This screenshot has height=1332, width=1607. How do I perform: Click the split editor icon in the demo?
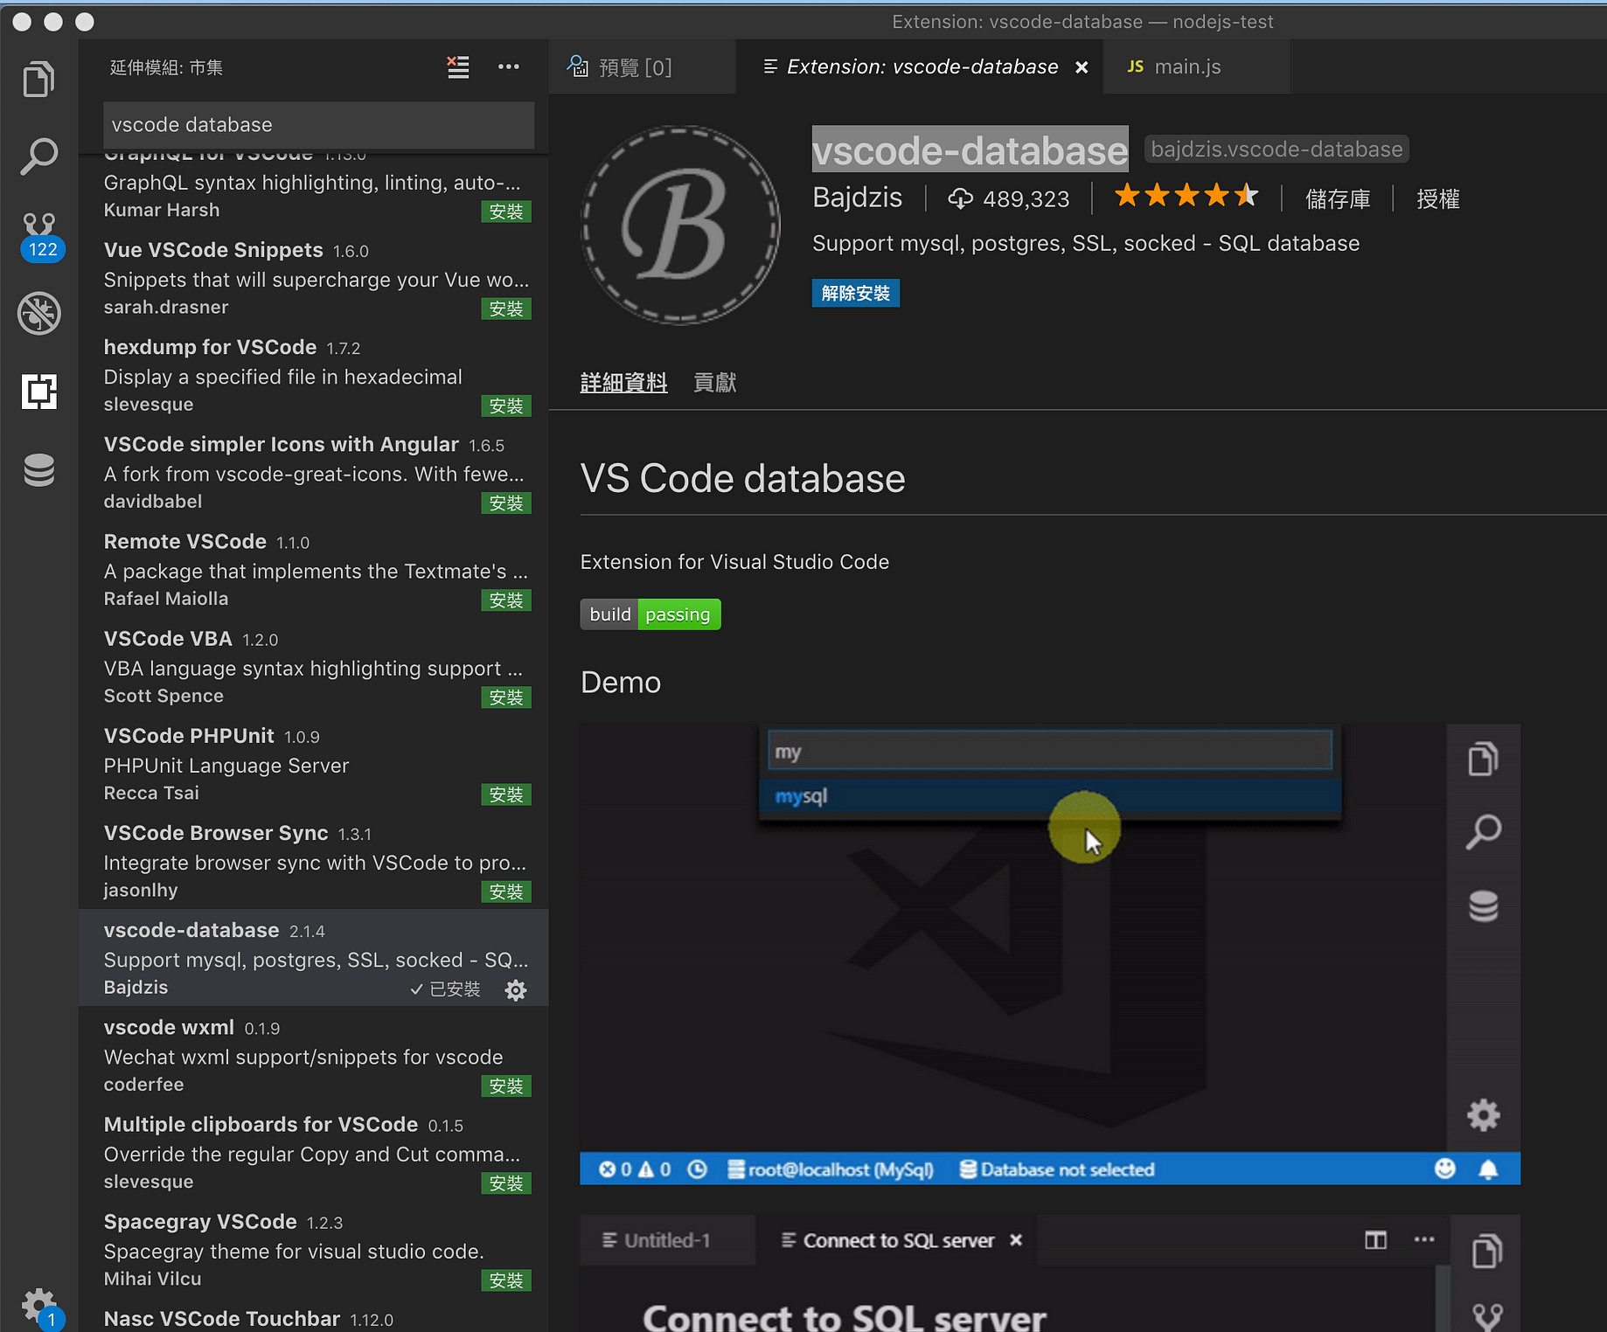(x=1375, y=1240)
